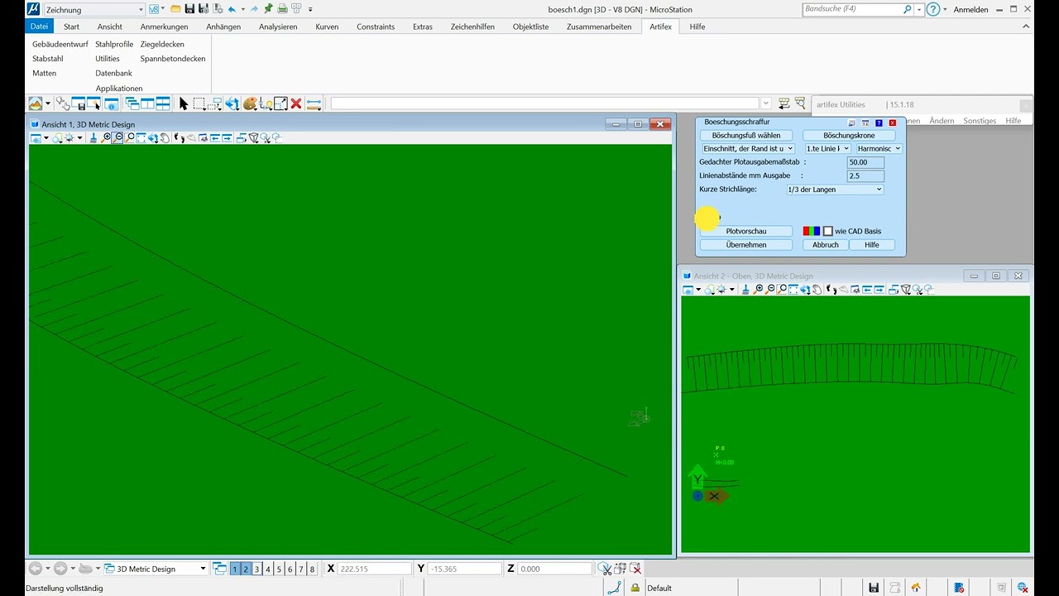This screenshot has height=596, width=1059.
Task: Zoom out in Ansicht 1 view toolbar
Action: click(x=117, y=138)
